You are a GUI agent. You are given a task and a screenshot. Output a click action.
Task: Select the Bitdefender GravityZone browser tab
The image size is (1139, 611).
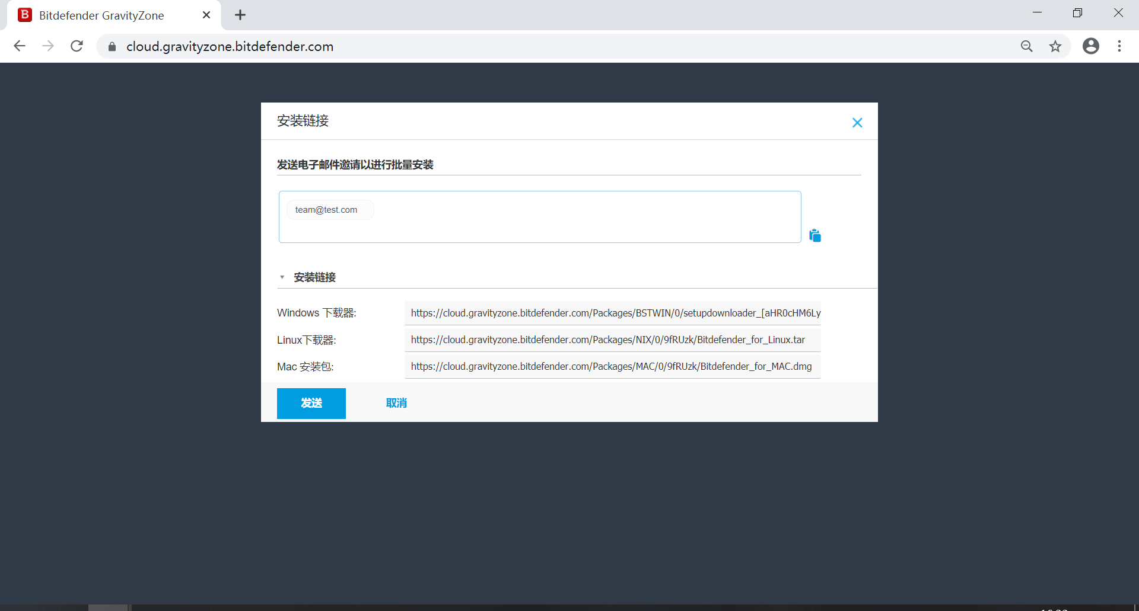coord(114,15)
